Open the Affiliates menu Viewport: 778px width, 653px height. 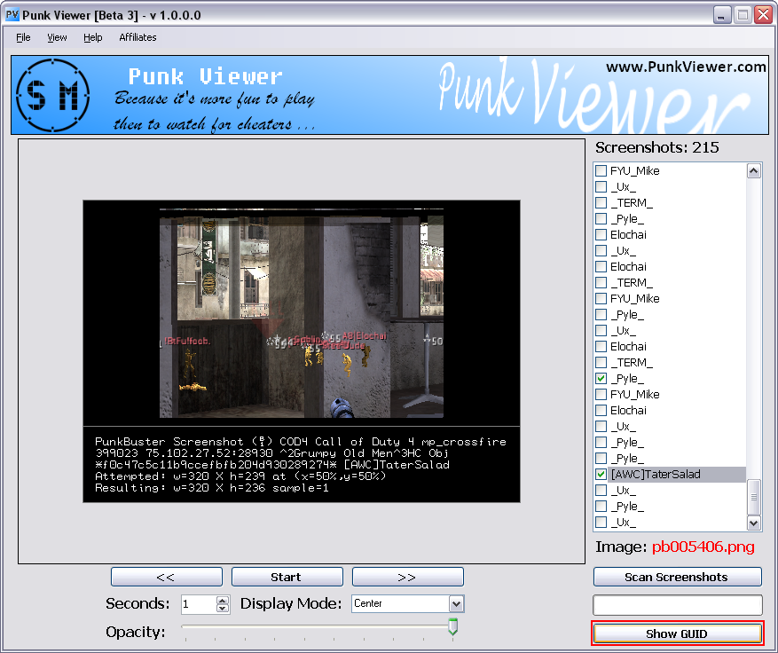(x=138, y=37)
